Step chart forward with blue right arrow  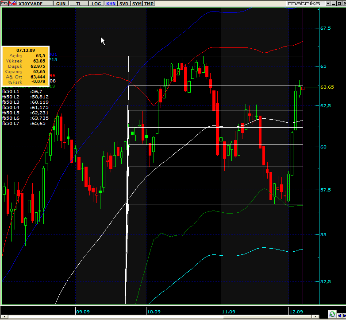[x=344, y=316]
